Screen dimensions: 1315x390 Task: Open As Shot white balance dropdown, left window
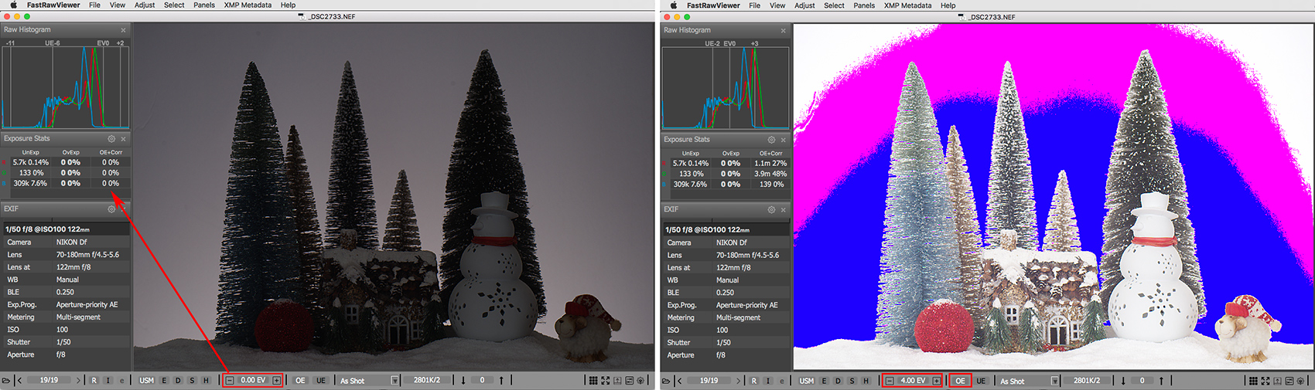point(394,381)
